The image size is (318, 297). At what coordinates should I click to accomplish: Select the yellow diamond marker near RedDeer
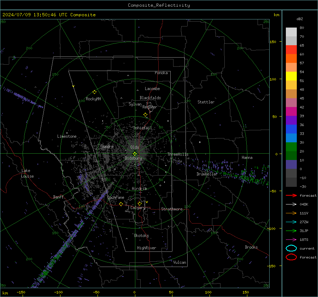click(145, 115)
